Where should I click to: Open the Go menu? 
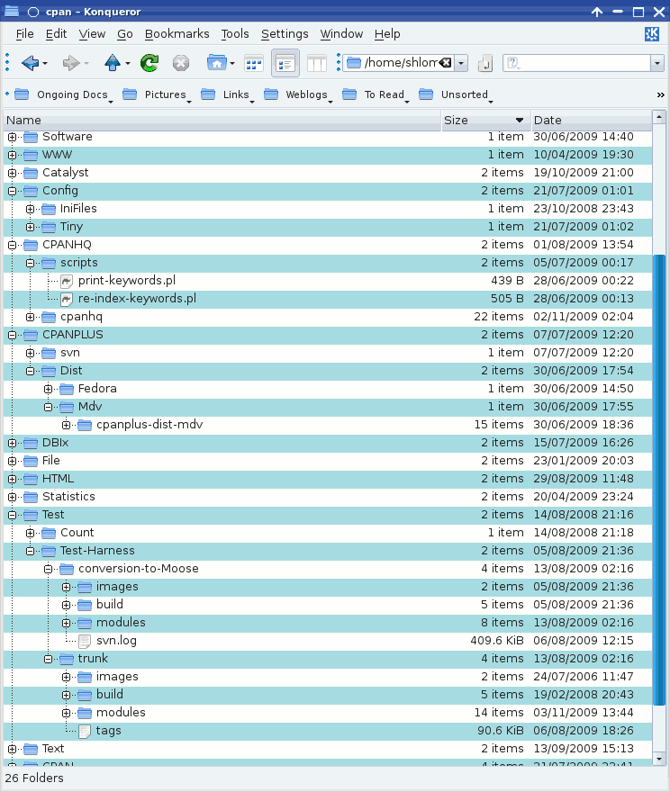125,34
